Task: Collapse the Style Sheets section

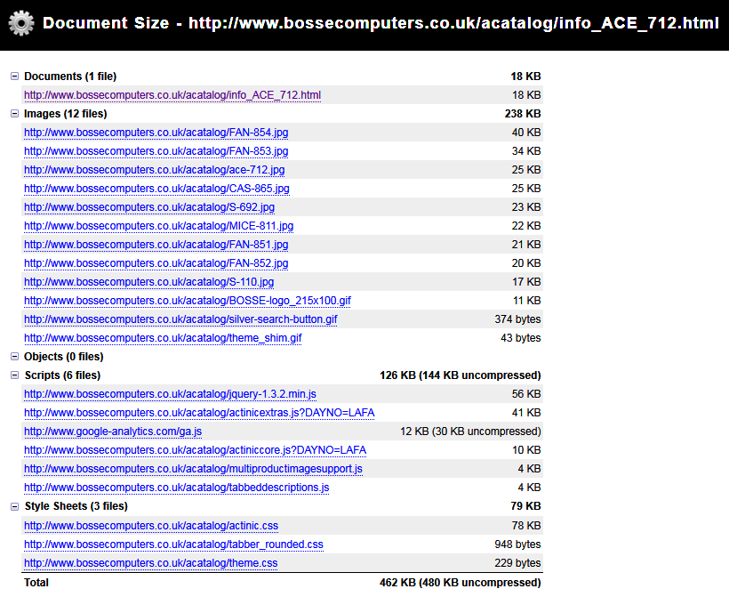Action: [x=14, y=506]
